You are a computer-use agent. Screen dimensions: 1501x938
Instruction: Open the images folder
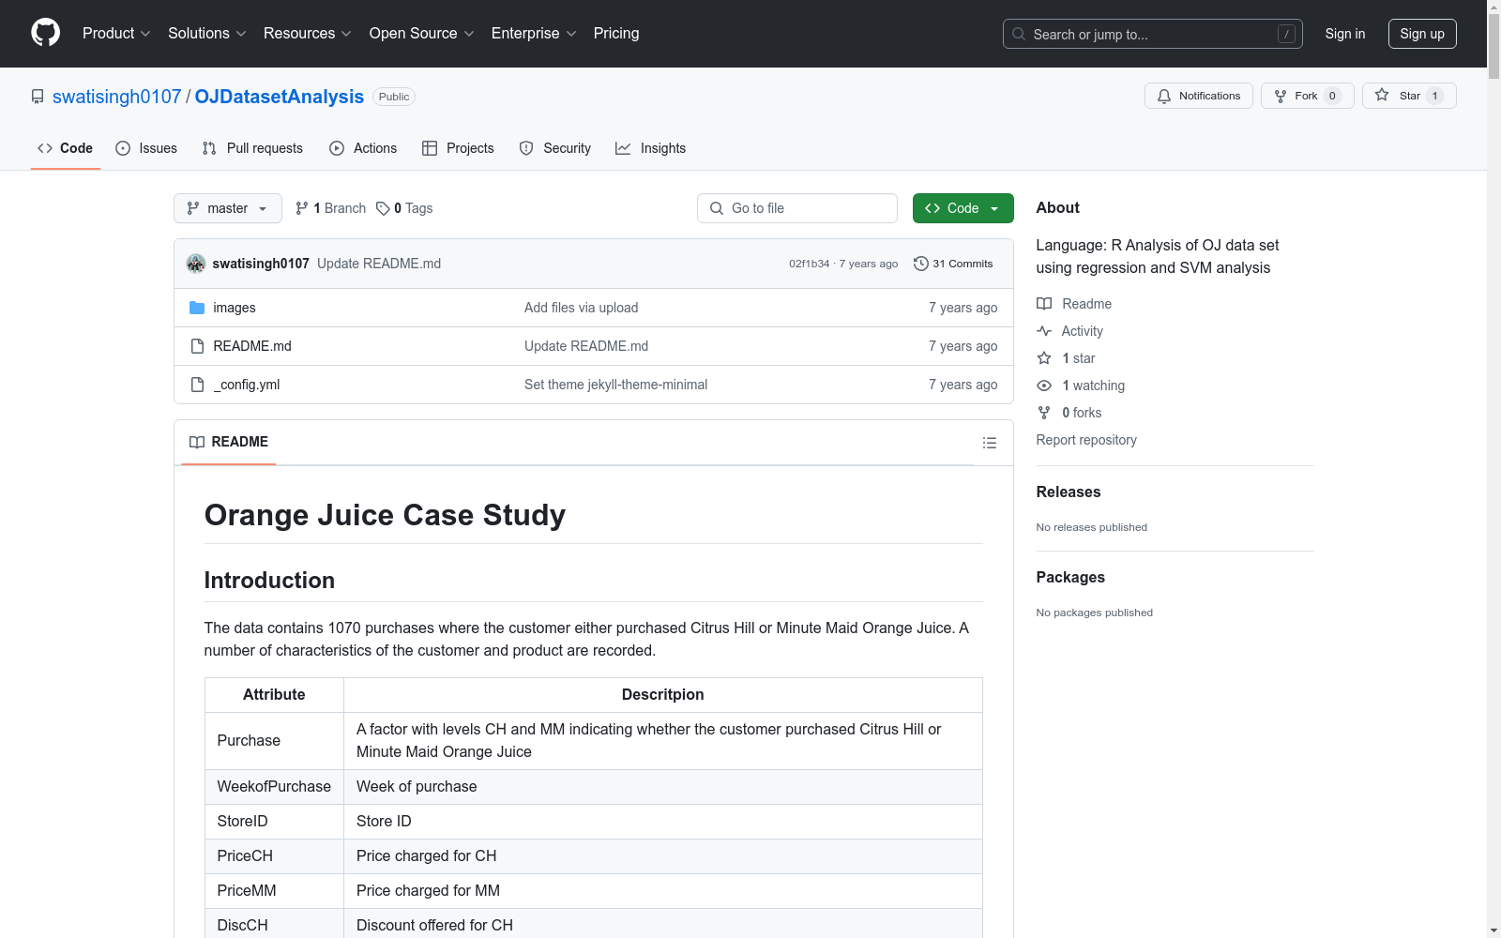(235, 308)
